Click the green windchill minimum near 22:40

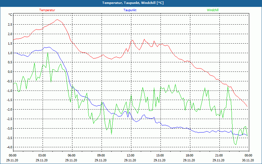(236, 145)
